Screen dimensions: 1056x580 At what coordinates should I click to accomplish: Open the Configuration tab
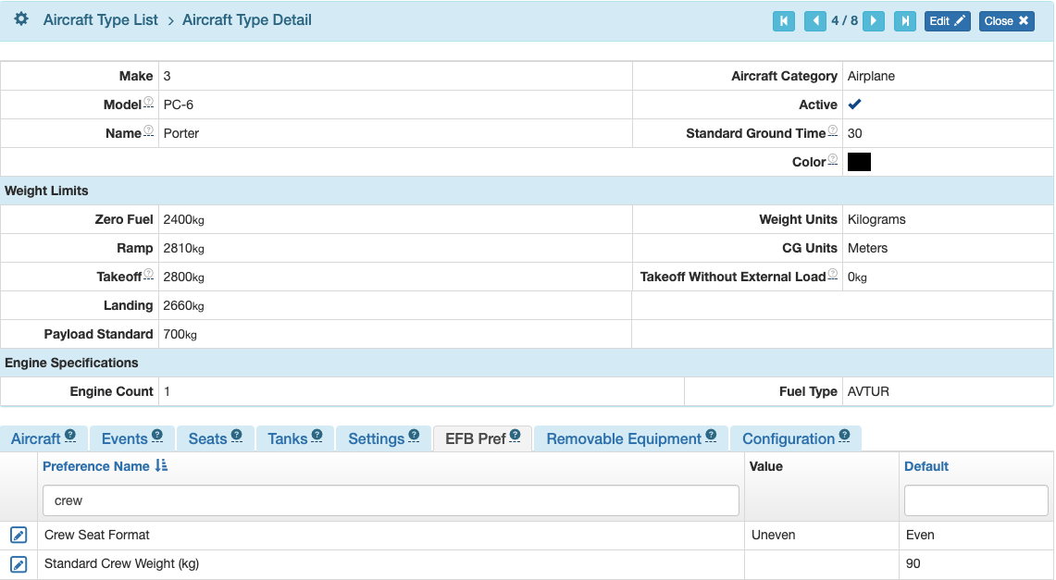[x=789, y=438]
